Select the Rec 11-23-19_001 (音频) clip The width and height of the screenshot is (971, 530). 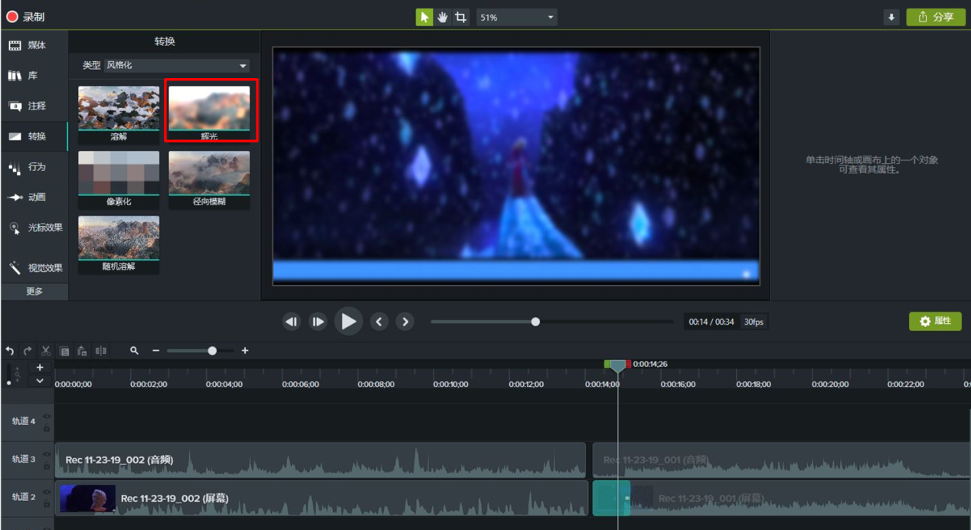[781, 460]
